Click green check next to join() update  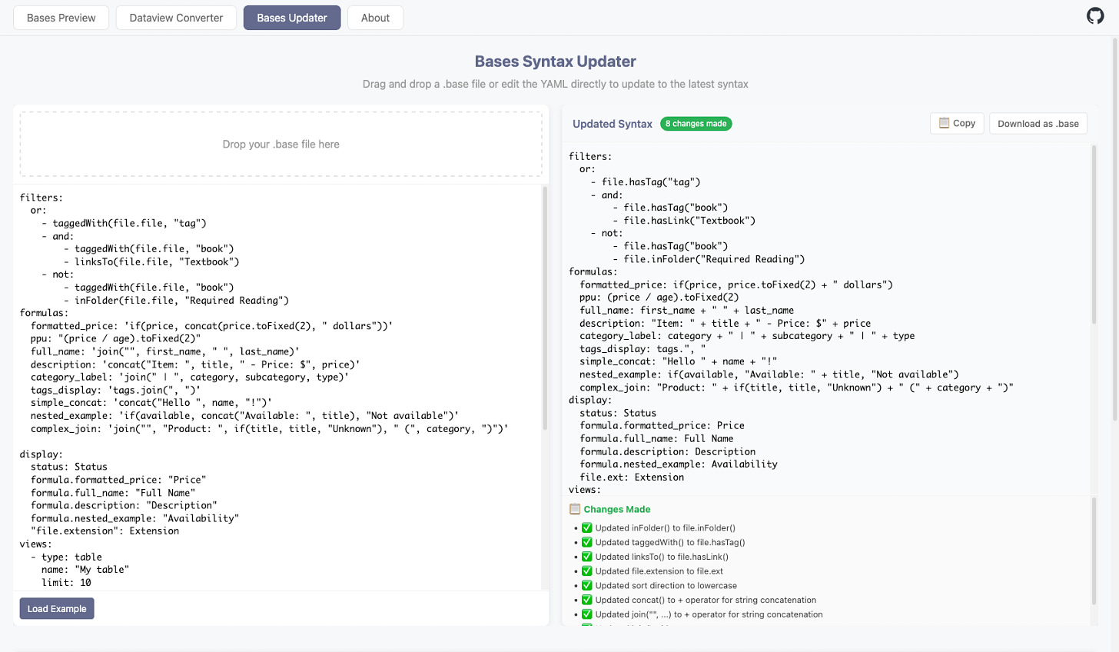(586, 614)
